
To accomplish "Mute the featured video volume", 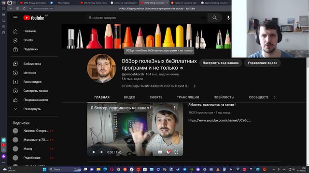I will point(101,152).
